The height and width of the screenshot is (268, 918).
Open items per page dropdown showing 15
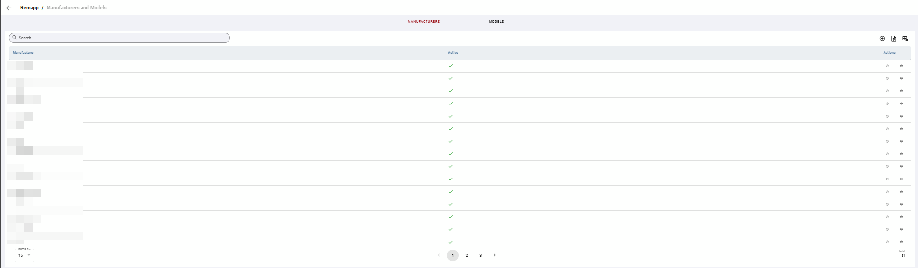tap(24, 255)
